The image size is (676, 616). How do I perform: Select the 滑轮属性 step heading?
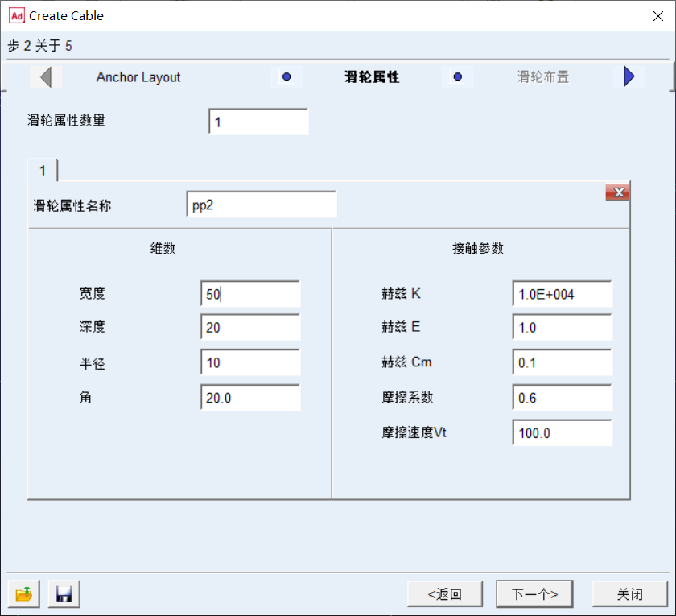372,77
